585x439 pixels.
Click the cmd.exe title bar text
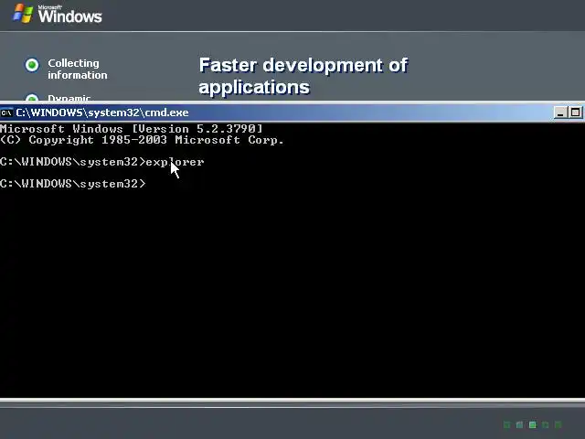[102, 112]
